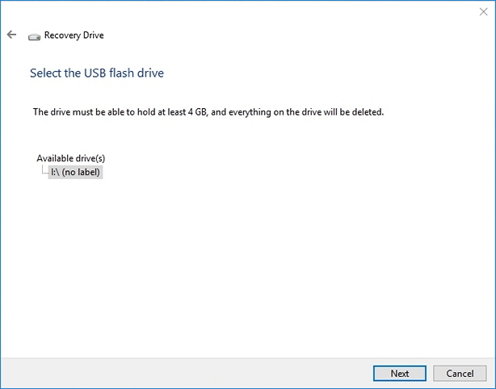
Task: Click the "Available drive(s)" label
Action: coord(71,158)
